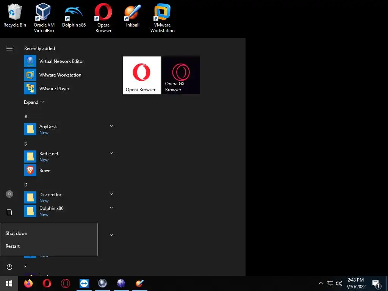The image size is (388, 291).
Task: Choose Shut down from power menu
Action: click(49, 233)
